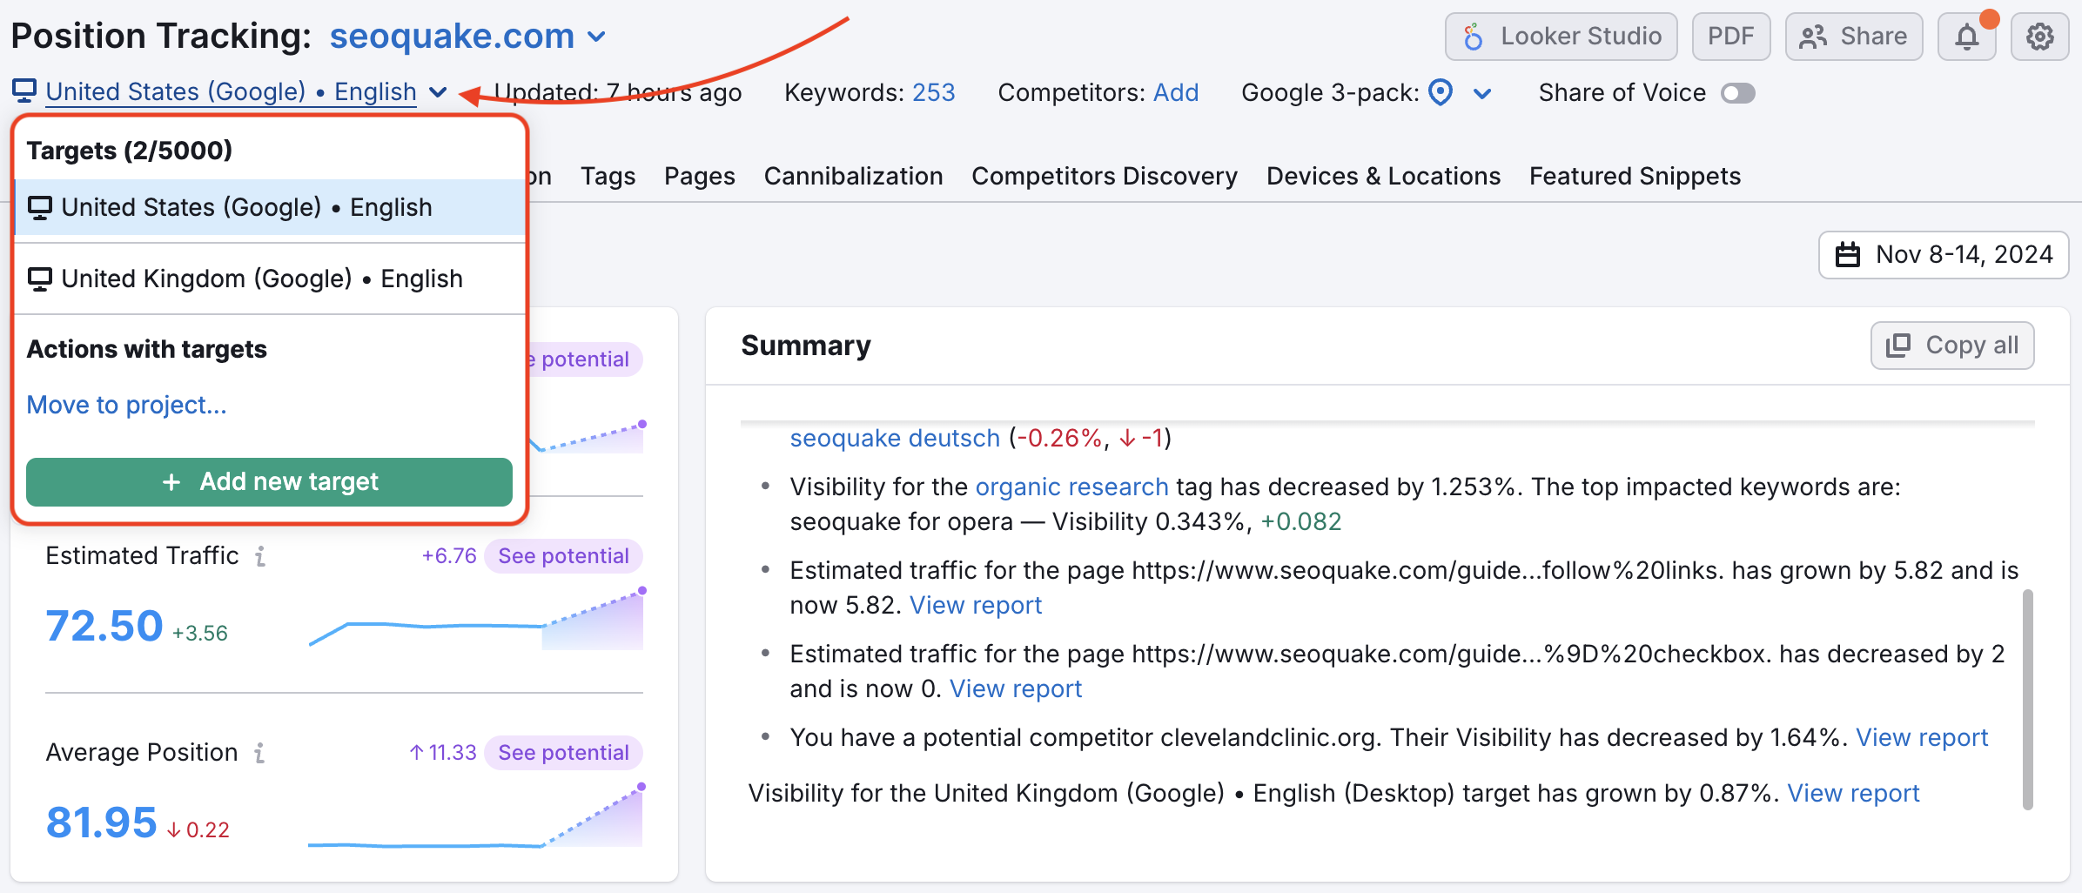
Task: Click the calendar icon in date picker
Action: click(1847, 255)
